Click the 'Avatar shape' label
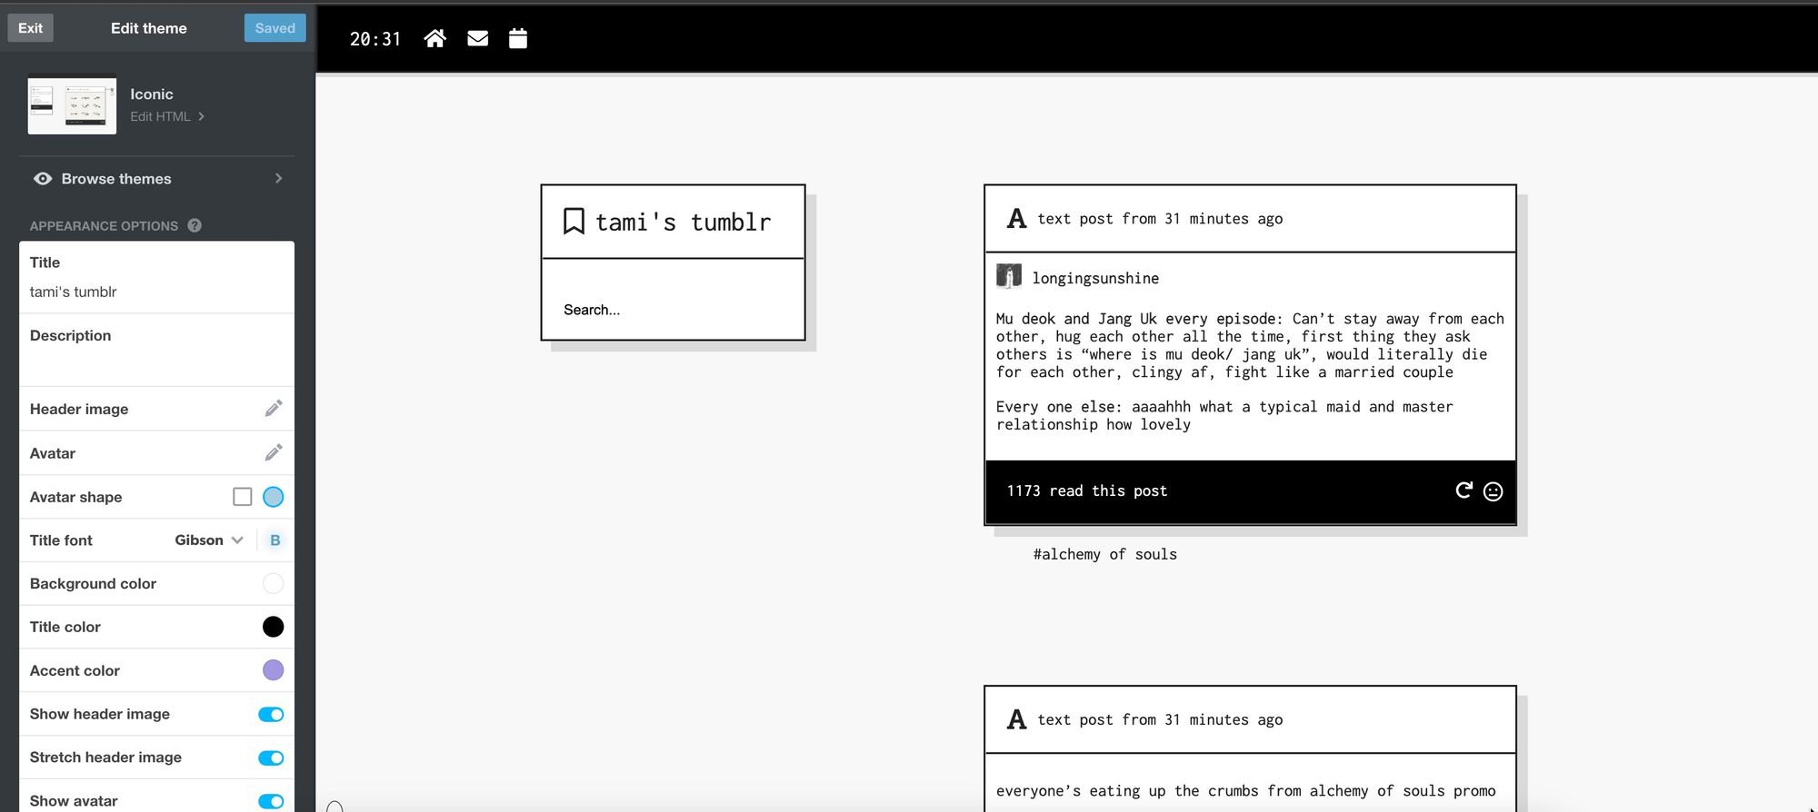Image resolution: width=1818 pixels, height=812 pixels. tap(75, 497)
